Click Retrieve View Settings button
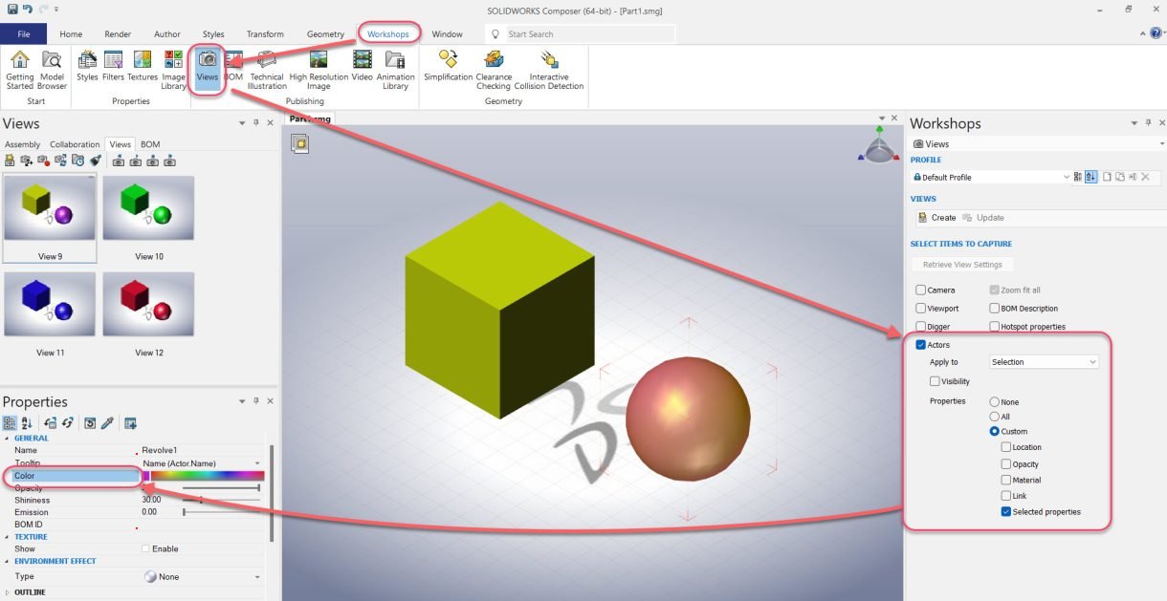Screen dimensions: 1167x601 [962, 265]
